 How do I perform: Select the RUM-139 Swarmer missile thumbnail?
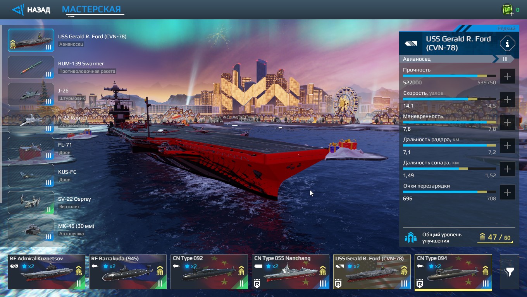click(31, 67)
